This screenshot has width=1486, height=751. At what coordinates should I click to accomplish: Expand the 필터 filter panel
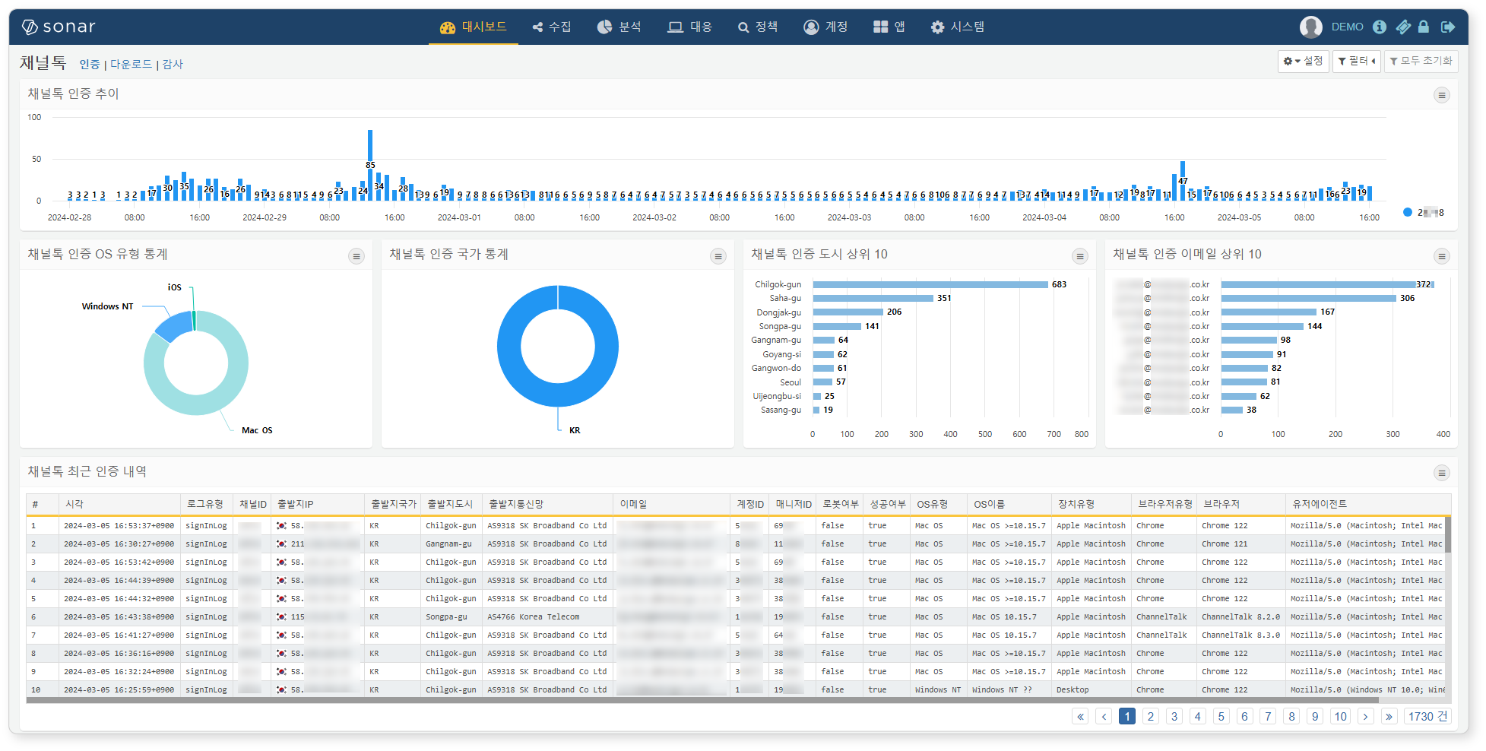(1356, 61)
